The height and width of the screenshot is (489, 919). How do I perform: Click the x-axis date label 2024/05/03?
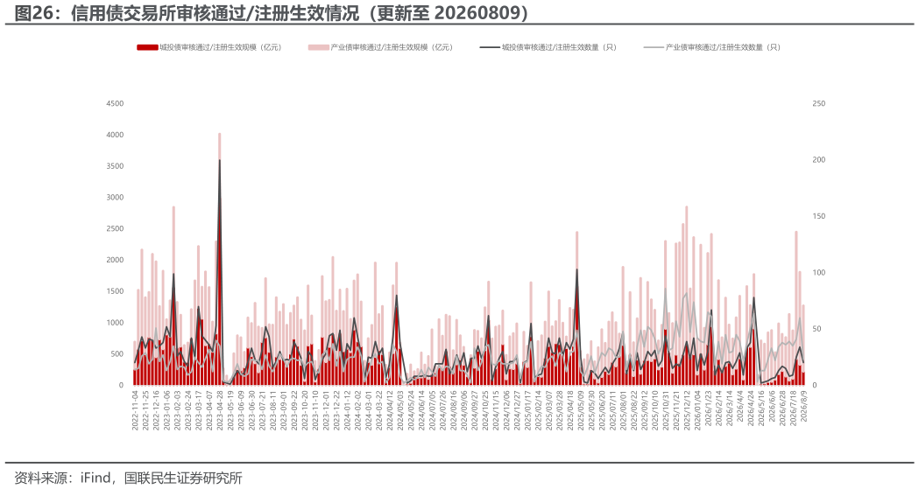(400, 410)
